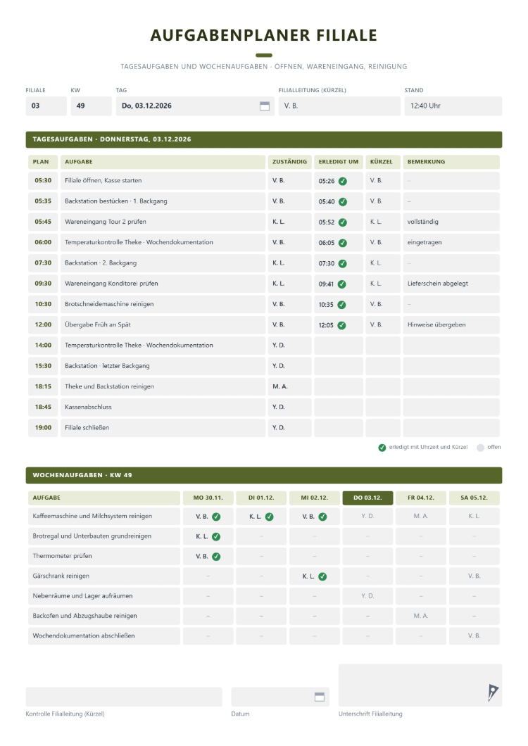Click Wochendokumentation abschließen Saturday V. B. cell
Screen dimensions: 528x746
click(x=474, y=636)
